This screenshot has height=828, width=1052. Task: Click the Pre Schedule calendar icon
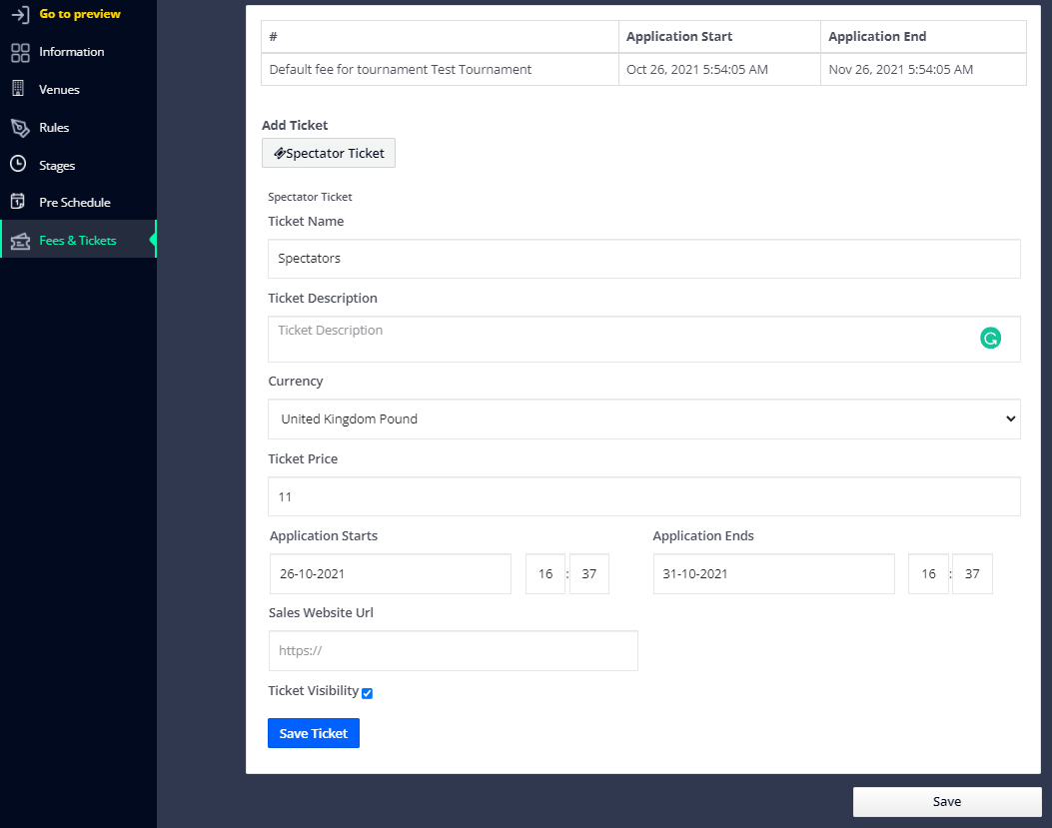pyautogui.click(x=18, y=202)
